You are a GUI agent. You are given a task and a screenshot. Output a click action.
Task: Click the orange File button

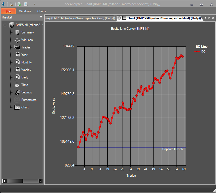[x=8, y=11]
